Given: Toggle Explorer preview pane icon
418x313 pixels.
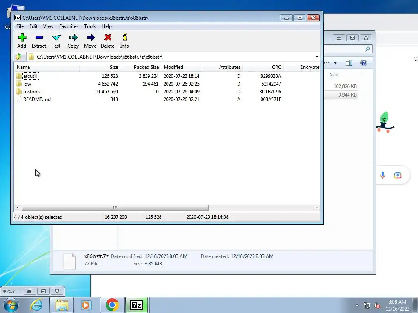Looking at the screenshot, I should click(349, 63).
